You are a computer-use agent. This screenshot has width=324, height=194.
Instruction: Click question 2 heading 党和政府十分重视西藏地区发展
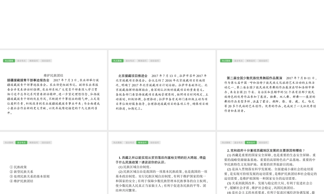click(266, 150)
